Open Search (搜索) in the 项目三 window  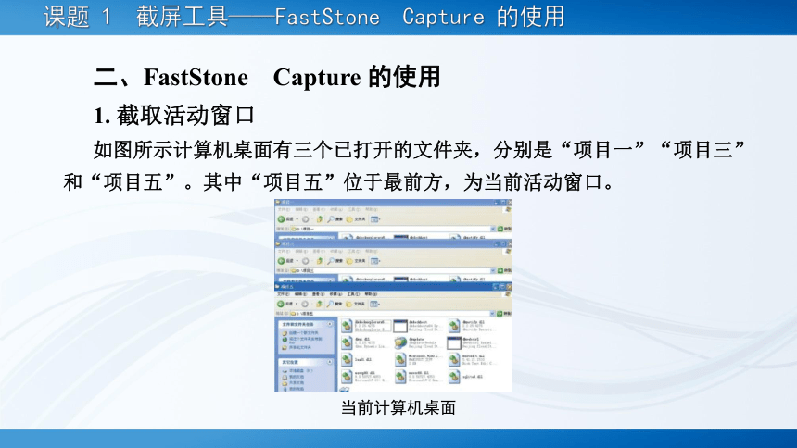pyautogui.click(x=335, y=261)
